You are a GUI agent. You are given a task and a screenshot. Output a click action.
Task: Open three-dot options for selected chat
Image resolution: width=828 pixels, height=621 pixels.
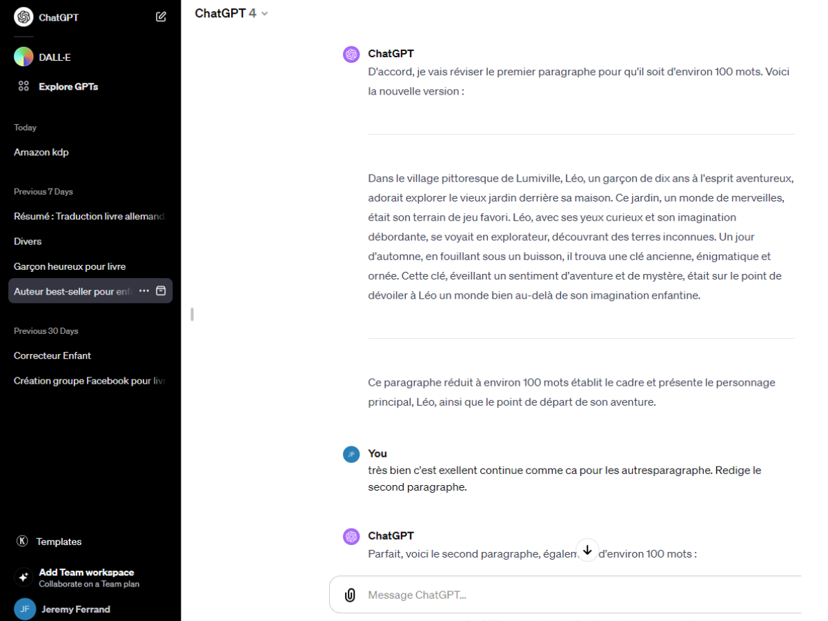144,291
